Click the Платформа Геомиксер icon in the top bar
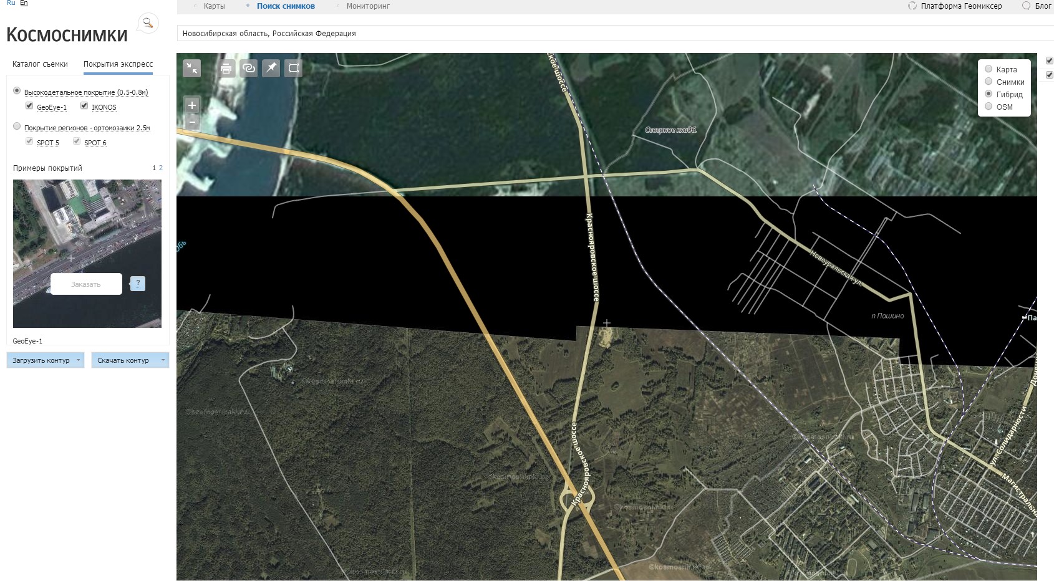 (x=912, y=6)
